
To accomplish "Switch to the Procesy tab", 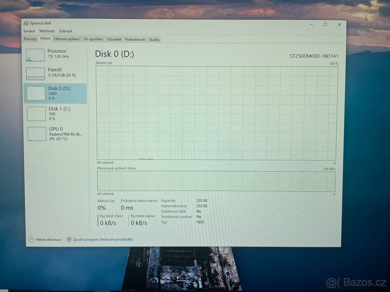I will pyautogui.click(x=30, y=39).
